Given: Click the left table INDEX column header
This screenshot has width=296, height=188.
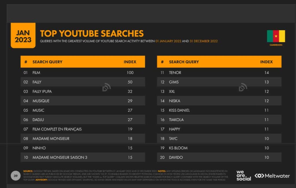Looking at the screenshot, I should click(x=130, y=62).
